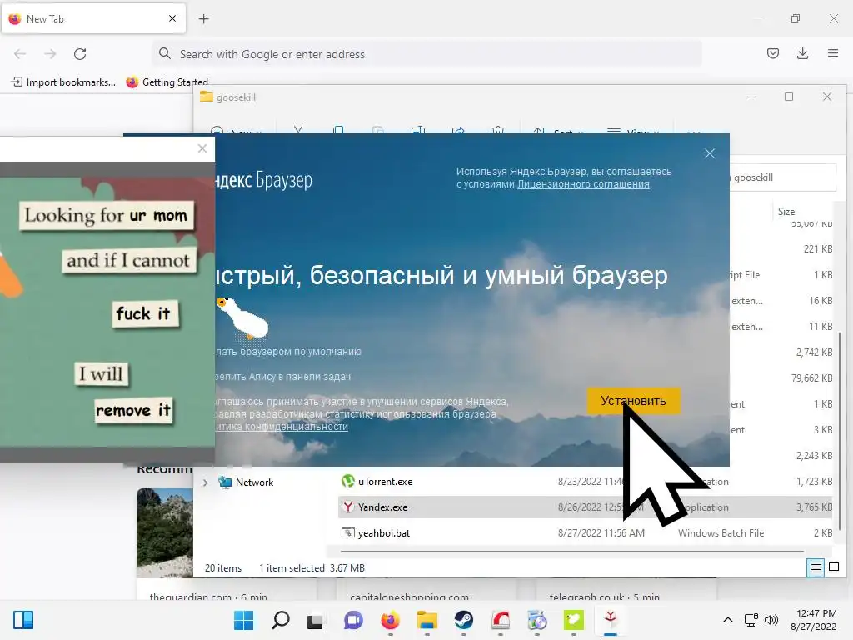Click the Алису в панели задач label
The image size is (853, 640).
[283, 377]
